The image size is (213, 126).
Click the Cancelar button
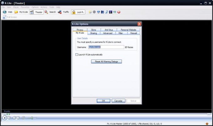pyautogui.click(x=118, y=101)
